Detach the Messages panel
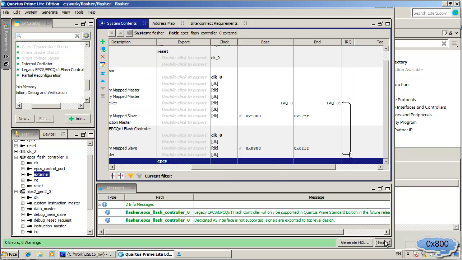 pos(380,188)
